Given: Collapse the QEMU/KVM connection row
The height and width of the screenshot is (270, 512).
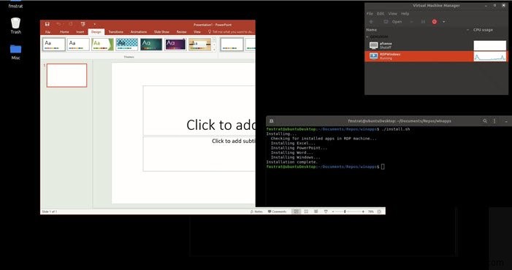Looking at the screenshot, I should pyautogui.click(x=367, y=36).
